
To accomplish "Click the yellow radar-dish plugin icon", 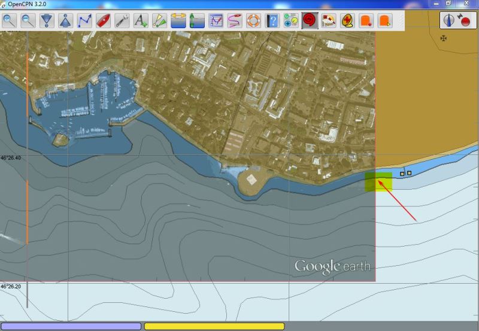I will [348, 21].
